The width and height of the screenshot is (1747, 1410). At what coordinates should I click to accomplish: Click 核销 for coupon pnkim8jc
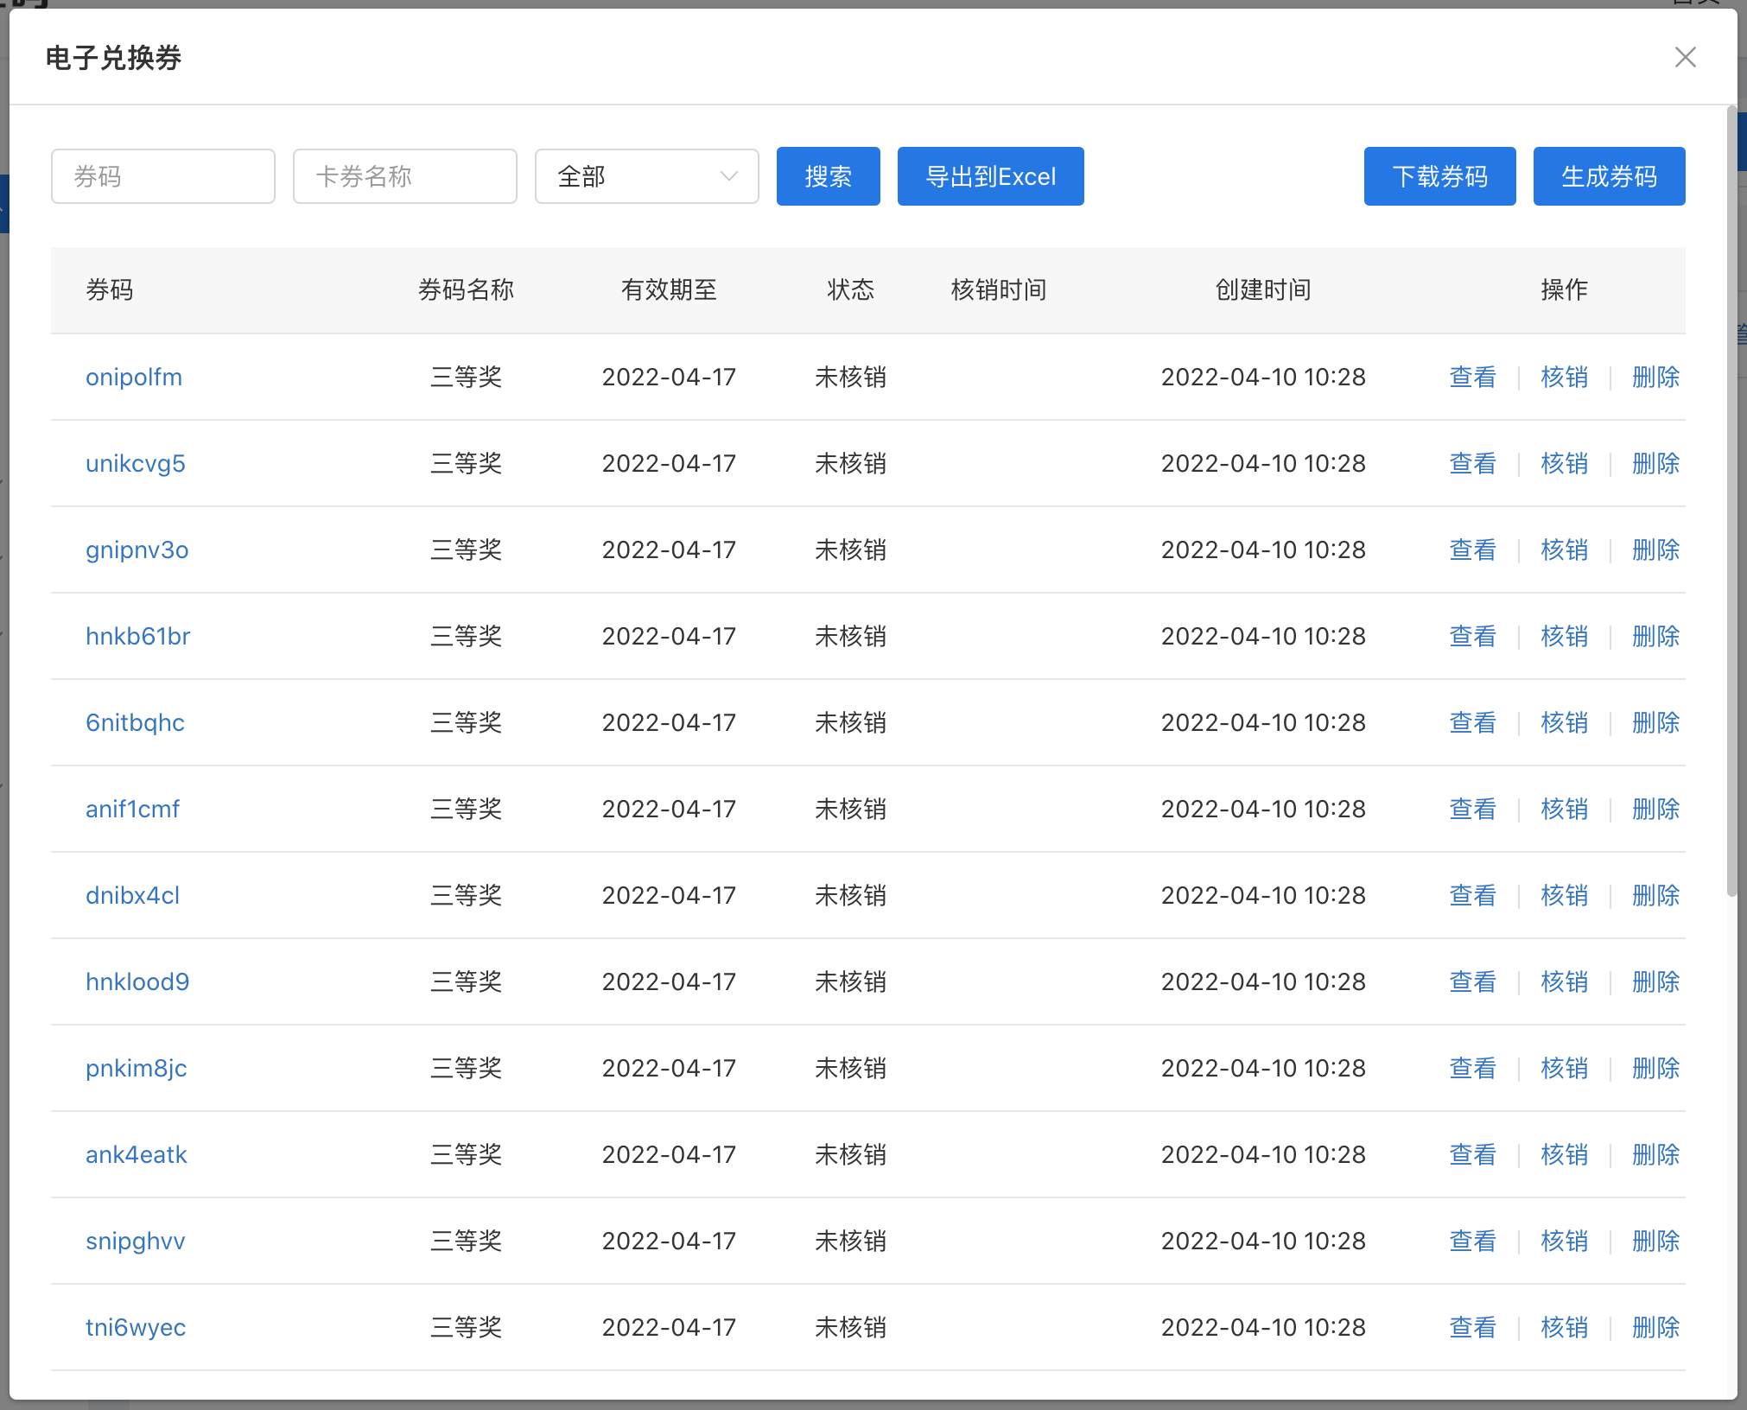(x=1564, y=1069)
